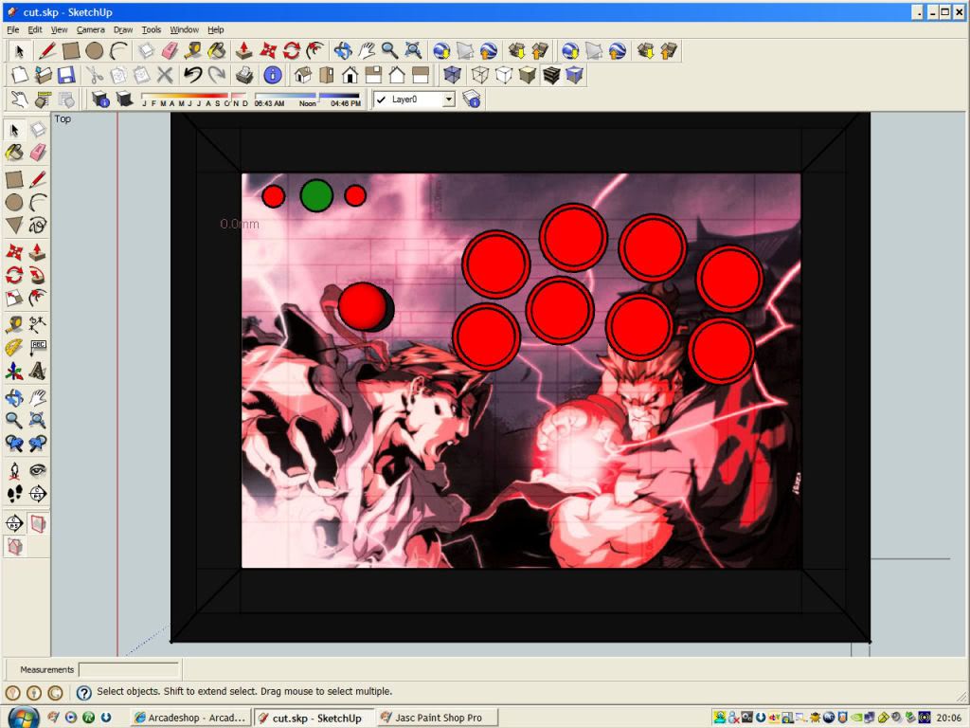Toggle X-Ray transparency mode
The height and width of the screenshot is (728, 970).
pos(452,75)
